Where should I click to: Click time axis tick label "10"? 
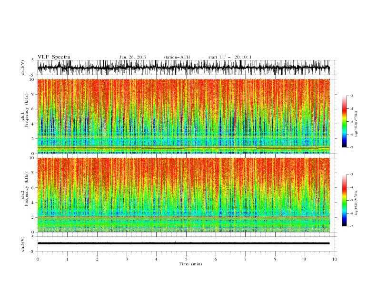point(335,259)
